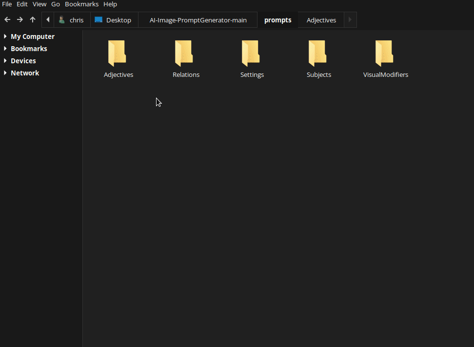Open the Help menu
The width and height of the screenshot is (474, 347).
(x=110, y=4)
